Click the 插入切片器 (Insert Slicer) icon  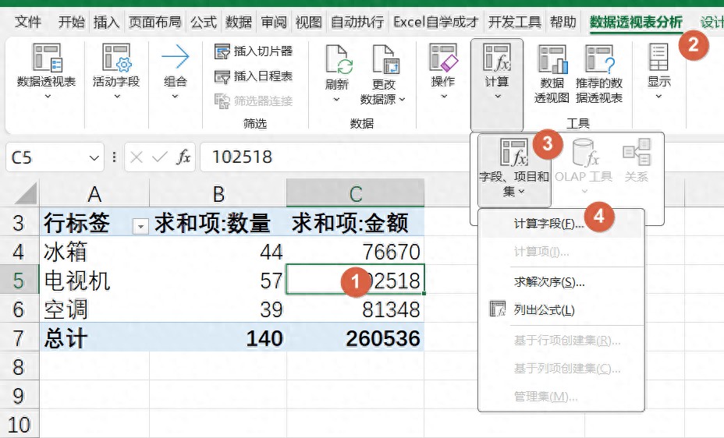[x=222, y=51]
